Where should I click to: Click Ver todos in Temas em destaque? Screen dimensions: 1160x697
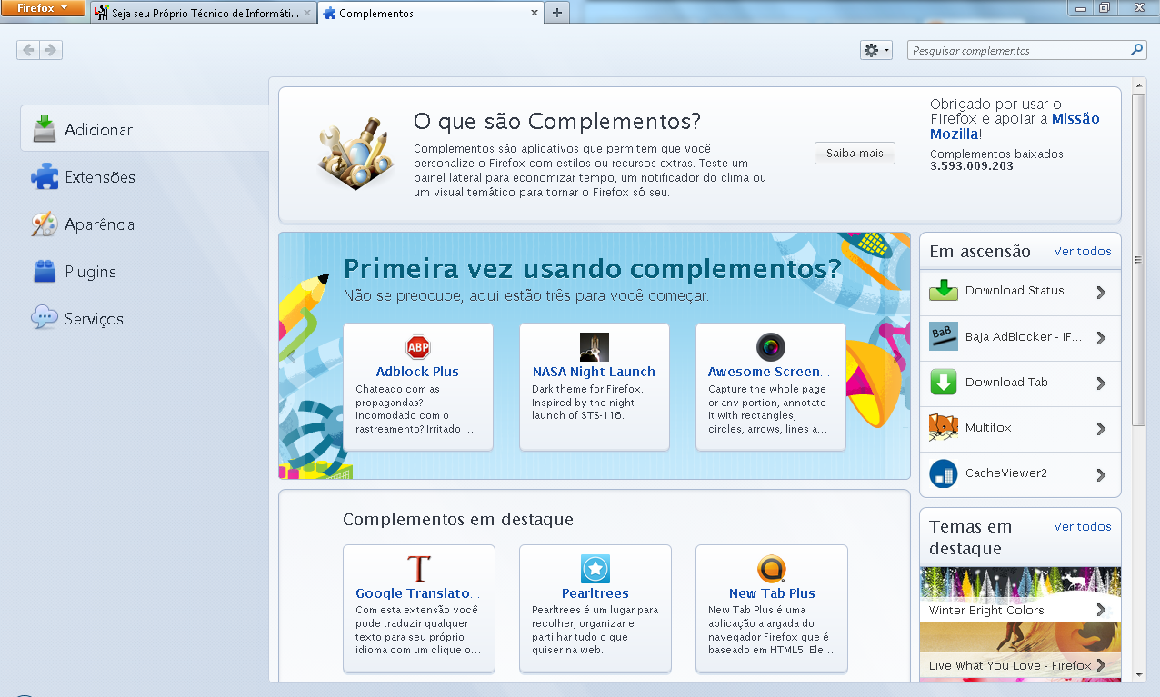click(x=1082, y=526)
